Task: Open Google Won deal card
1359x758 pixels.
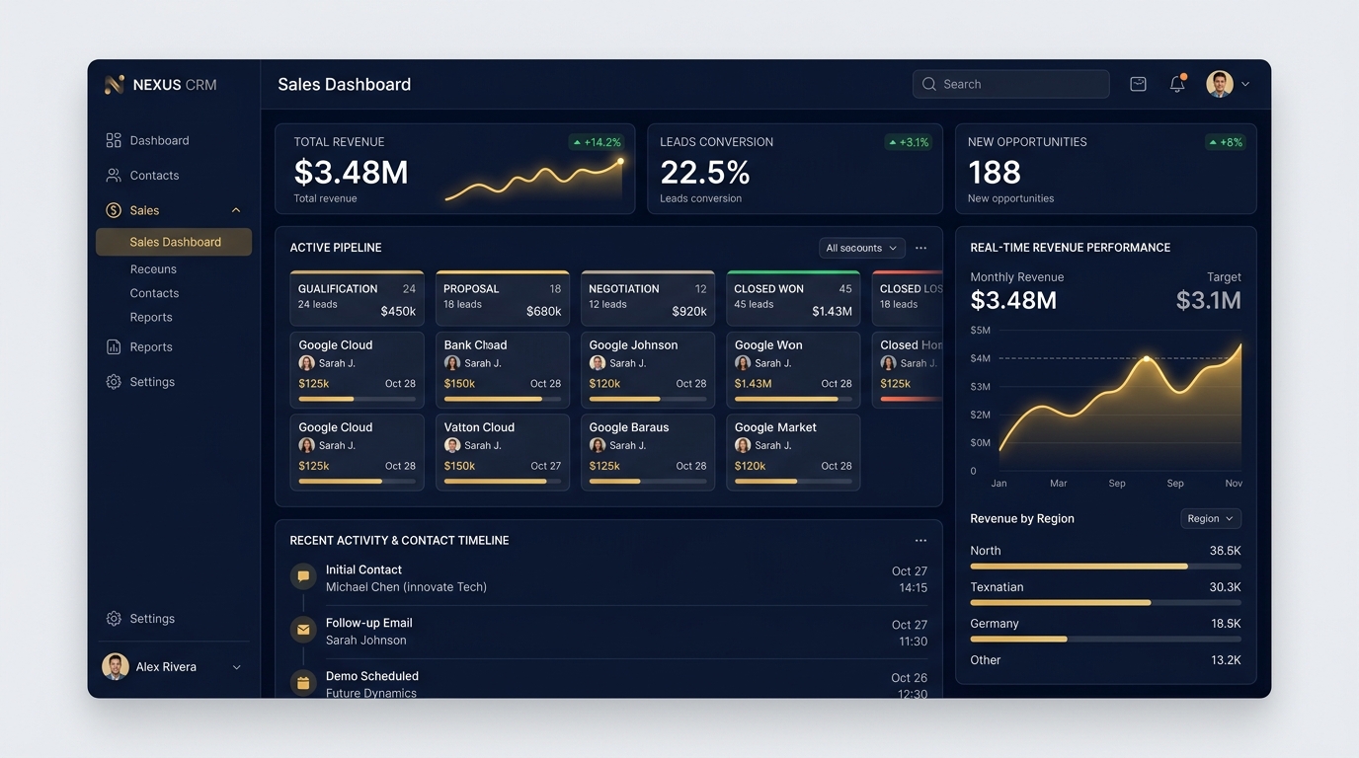Action: (793, 370)
